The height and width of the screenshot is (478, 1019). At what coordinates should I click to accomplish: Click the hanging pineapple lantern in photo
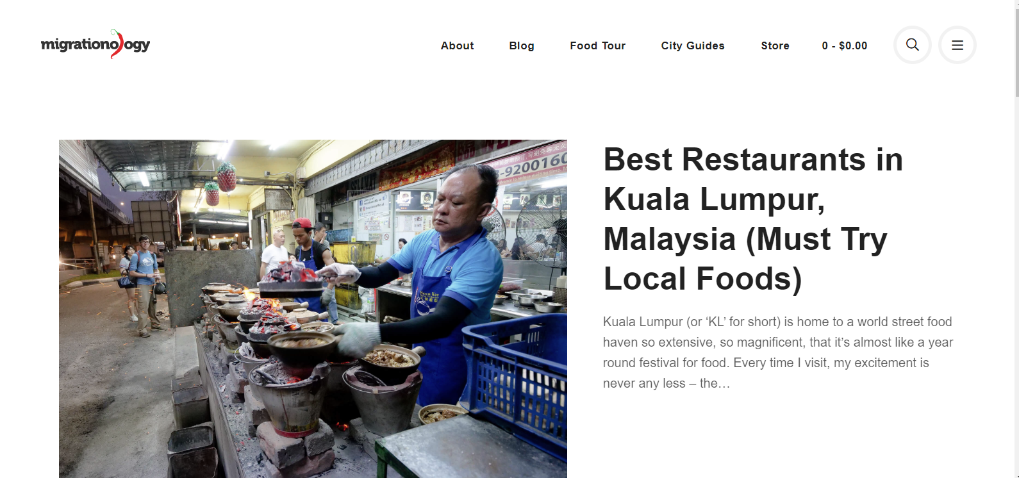coord(226,177)
